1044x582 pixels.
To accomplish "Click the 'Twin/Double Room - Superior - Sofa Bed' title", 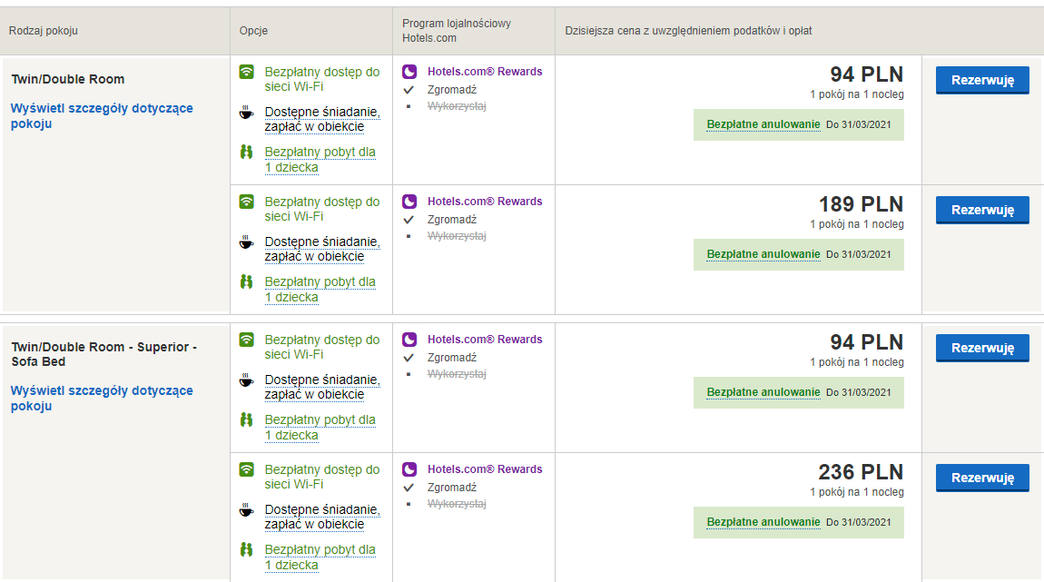I will click(103, 354).
